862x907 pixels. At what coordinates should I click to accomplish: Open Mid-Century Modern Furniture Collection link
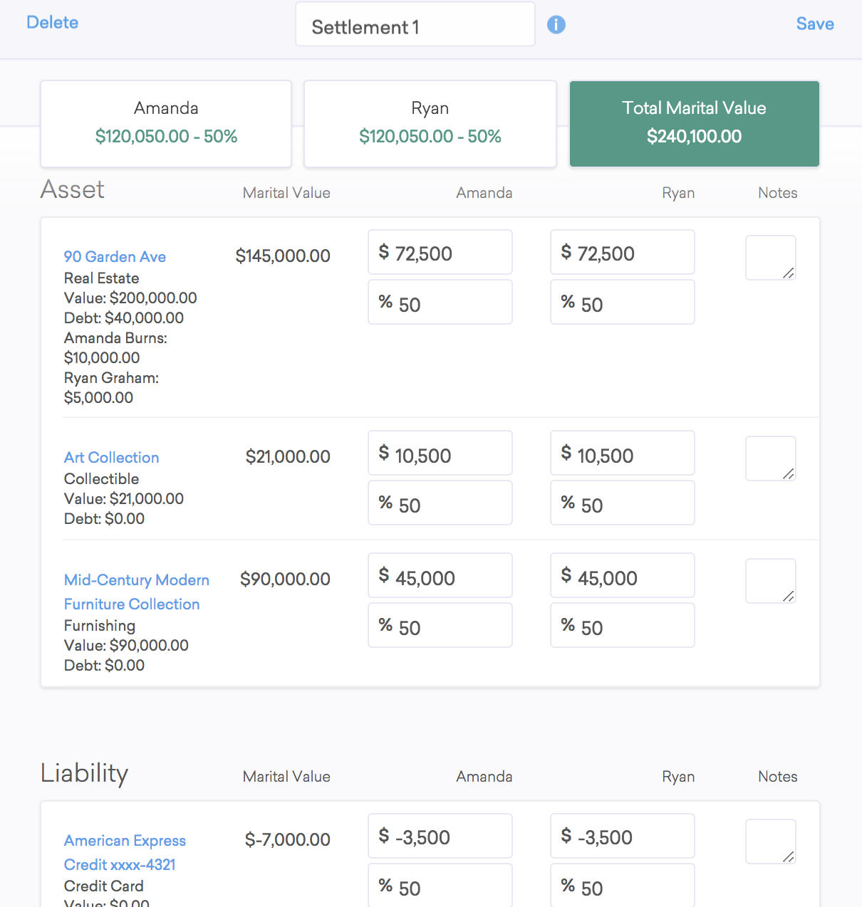pyautogui.click(x=136, y=592)
